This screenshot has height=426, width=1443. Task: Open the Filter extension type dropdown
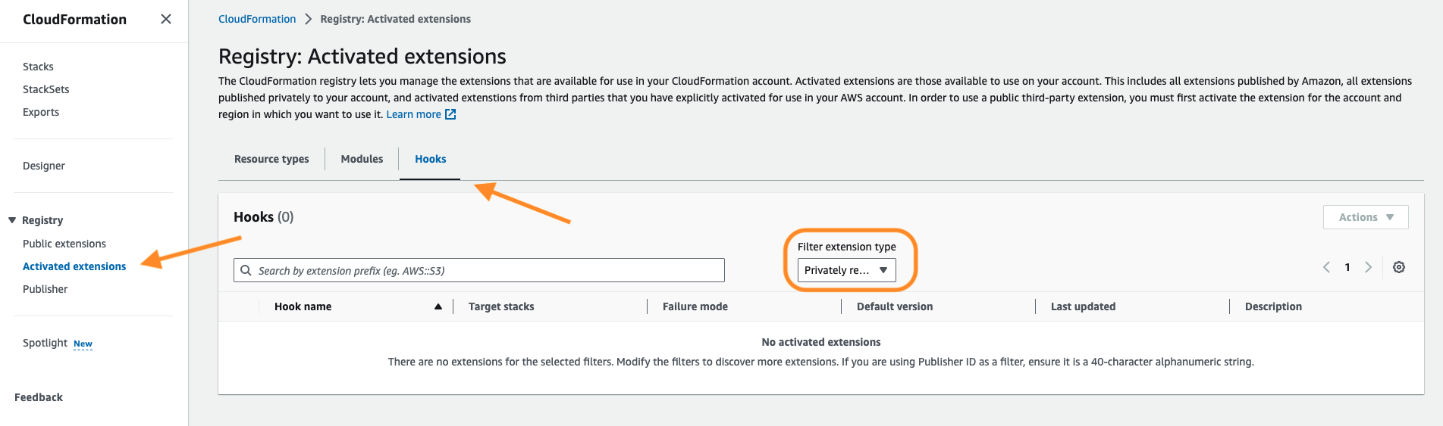point(846,270)
